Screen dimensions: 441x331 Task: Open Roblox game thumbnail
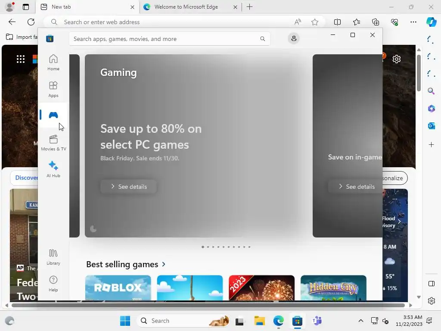click(x=118, y=287)
